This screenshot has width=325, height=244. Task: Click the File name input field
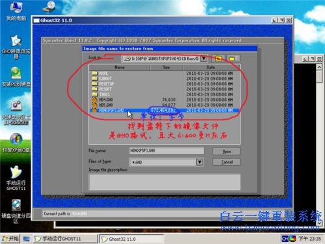click(x=166, y=151)
